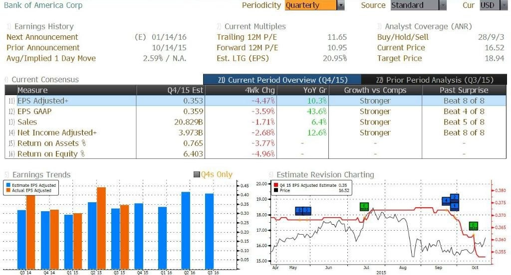
Task: Click Est. LTG (EPS) value 20.95%
Action: point(335,58)
